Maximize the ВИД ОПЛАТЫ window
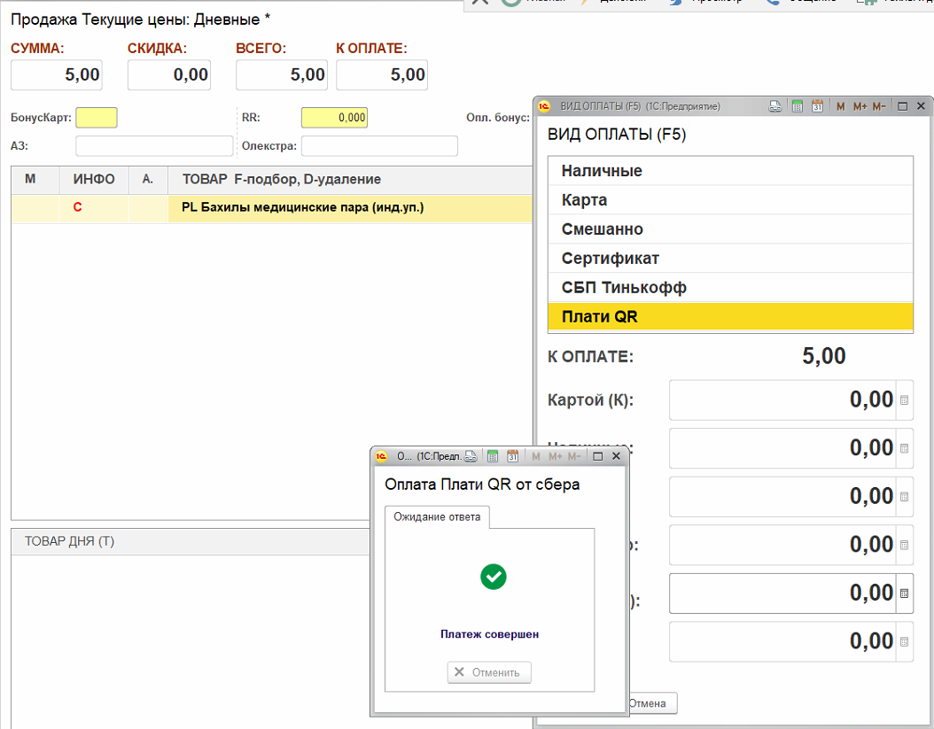This screenshot has width=934, height=729. (903, 106)
